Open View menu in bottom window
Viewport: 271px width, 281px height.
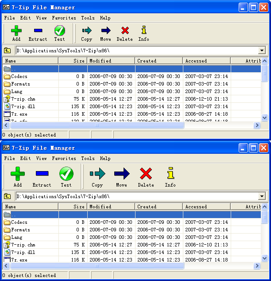[x=41, y=158]
